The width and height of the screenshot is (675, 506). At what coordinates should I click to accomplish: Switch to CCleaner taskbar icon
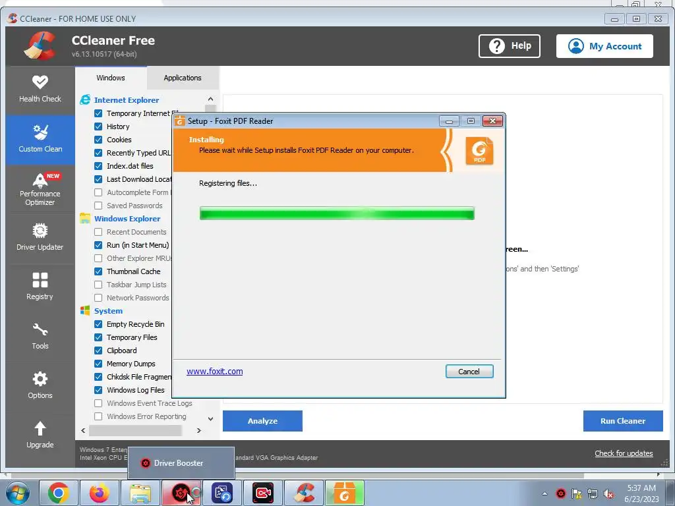304,493
